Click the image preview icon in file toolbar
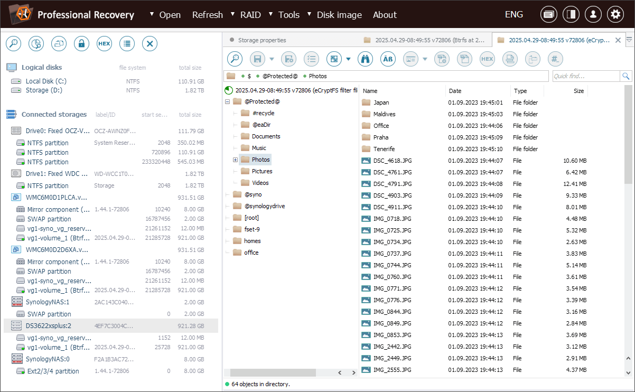The height and width of the screenshot is (392, 635). (x=410, y=59)
